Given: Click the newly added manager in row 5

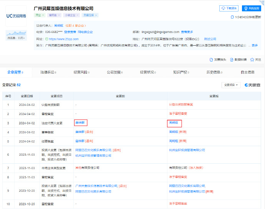Looking at the screenshot, I should (174, 141).
